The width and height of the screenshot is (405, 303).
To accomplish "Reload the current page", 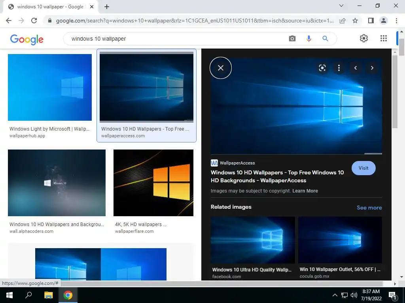I will [34, 21].
